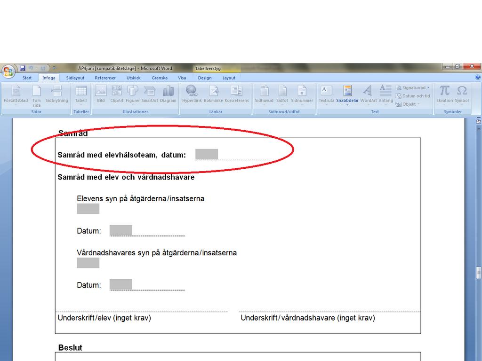Screen dimensions: 482x361
Task: Switch to the Start tab
Action: [x=27, y=78]
